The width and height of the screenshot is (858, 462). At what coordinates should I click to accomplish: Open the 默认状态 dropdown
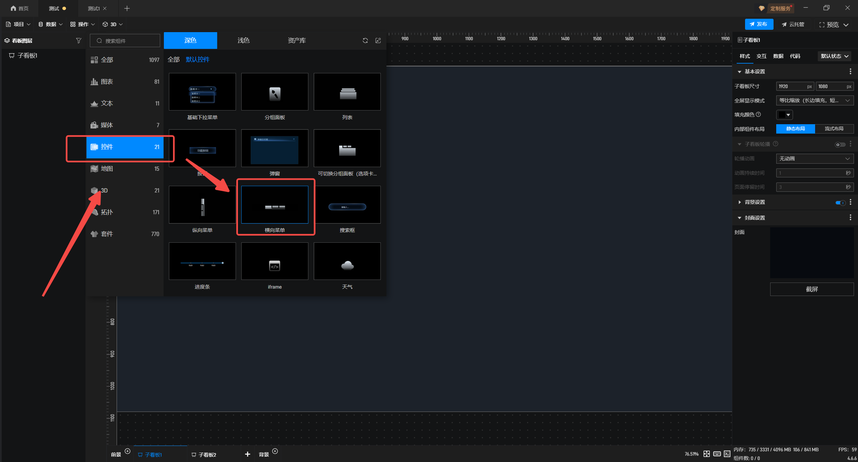coord(834,56)
